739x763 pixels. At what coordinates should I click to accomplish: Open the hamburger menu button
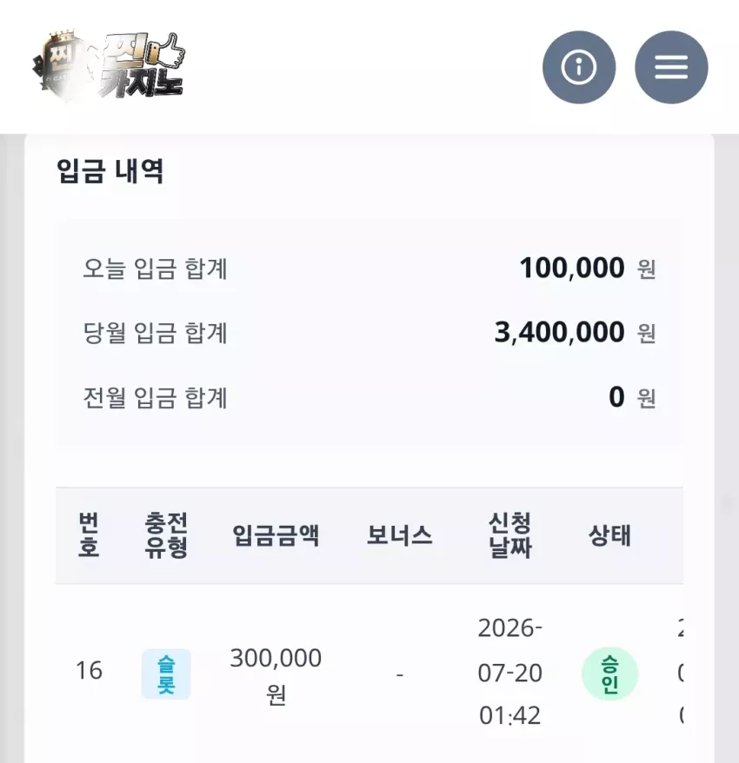pos(671,67)
